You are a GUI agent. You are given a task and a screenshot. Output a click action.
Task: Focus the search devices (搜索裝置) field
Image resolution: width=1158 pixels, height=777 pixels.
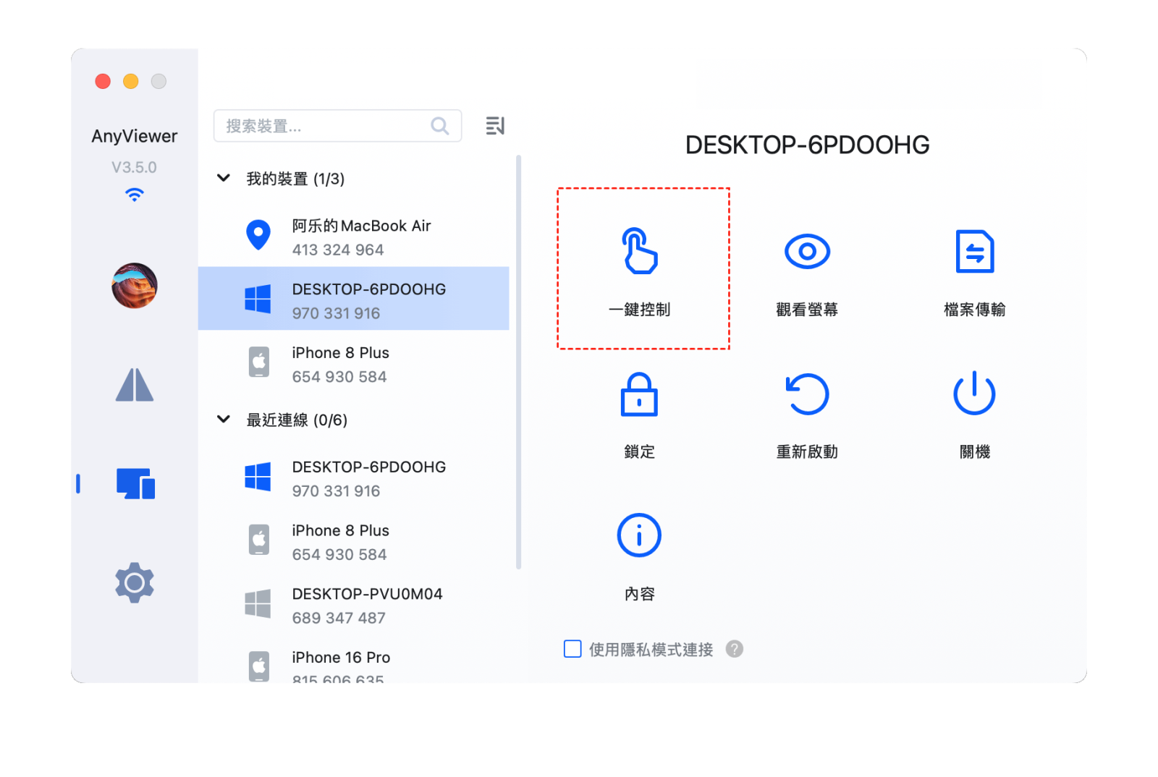(x=337, y=126)
